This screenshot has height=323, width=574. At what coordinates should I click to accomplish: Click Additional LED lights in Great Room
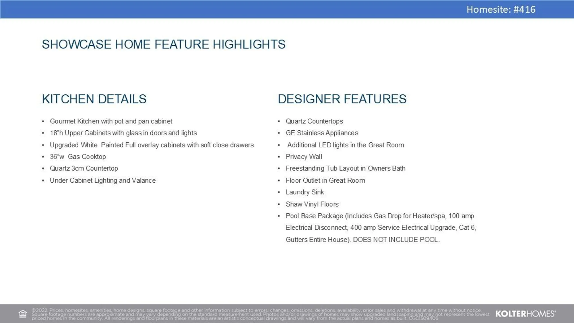pyautogui.click(x=346, y=145)
